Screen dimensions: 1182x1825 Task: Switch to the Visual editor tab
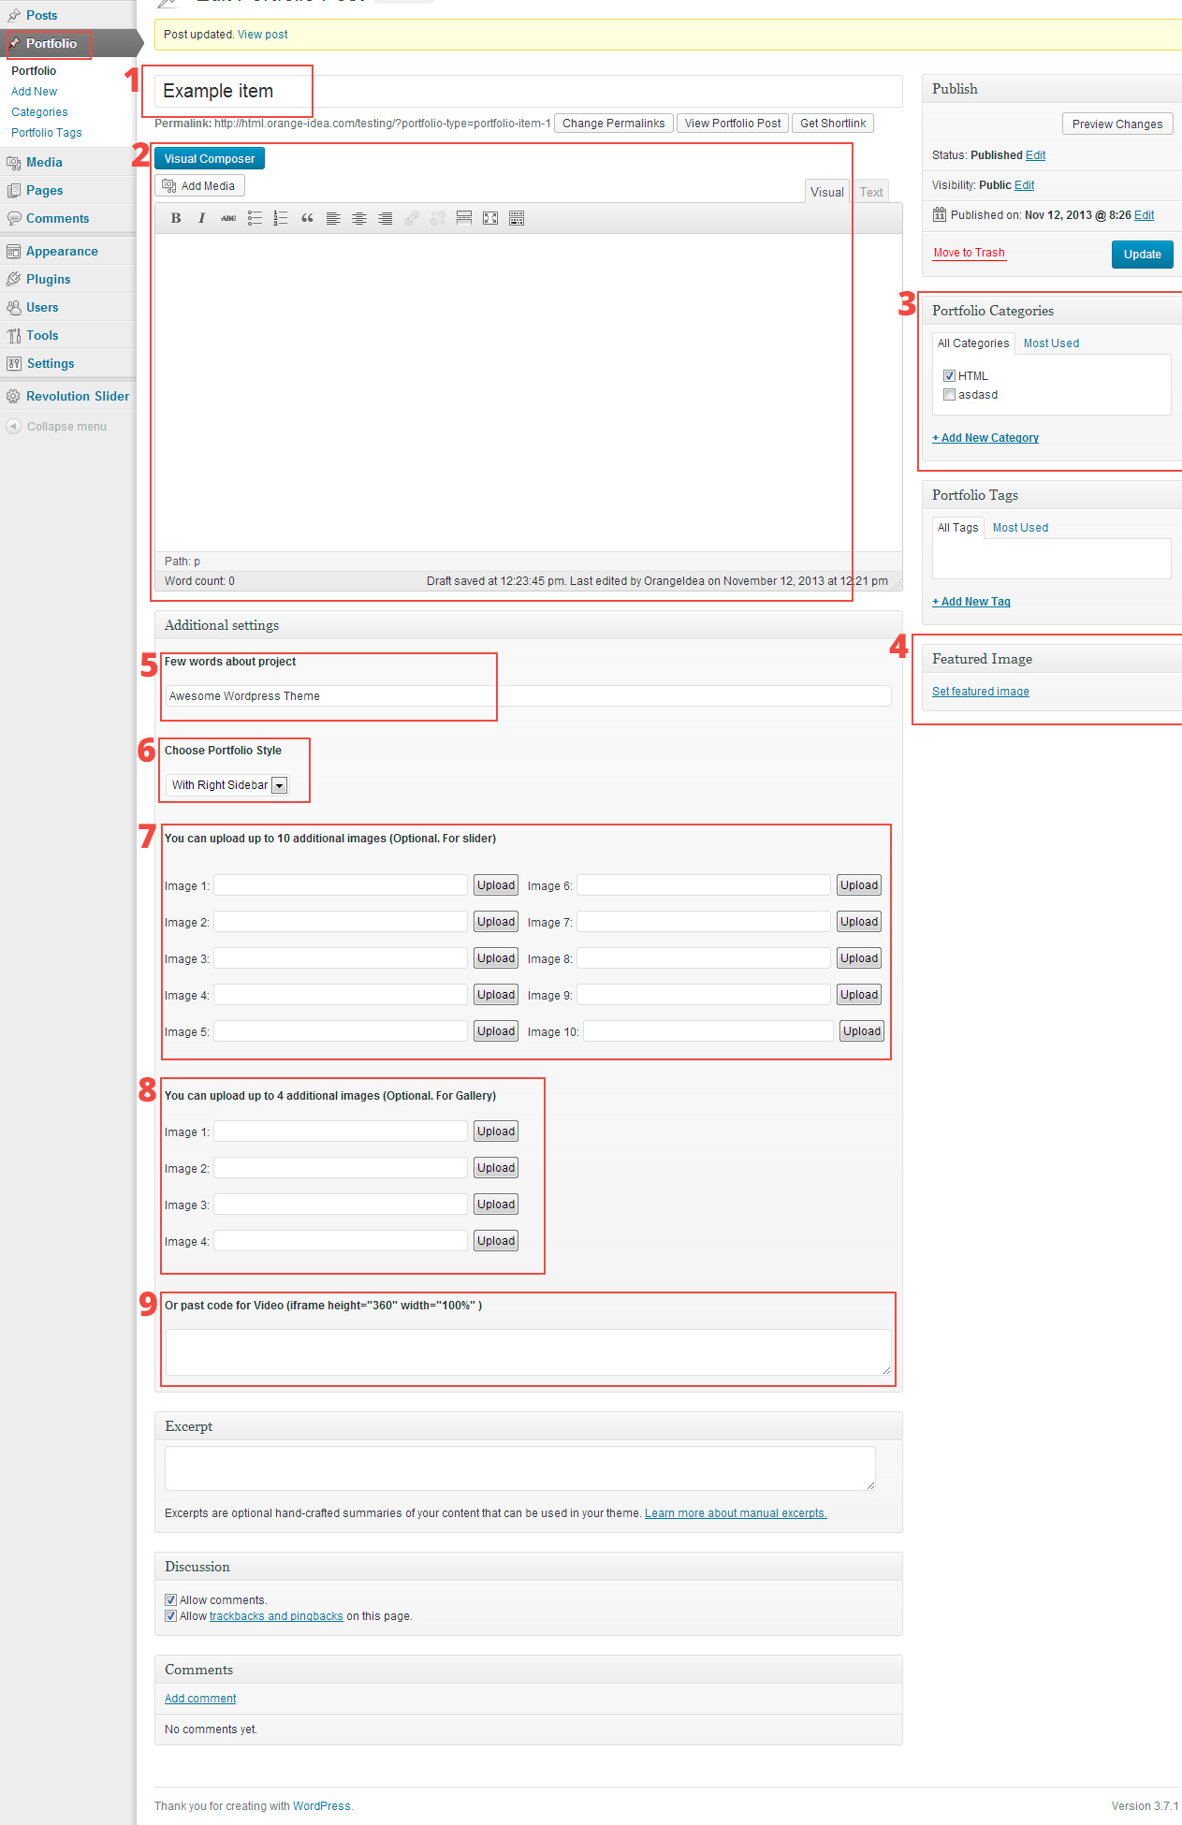(827, 192)
